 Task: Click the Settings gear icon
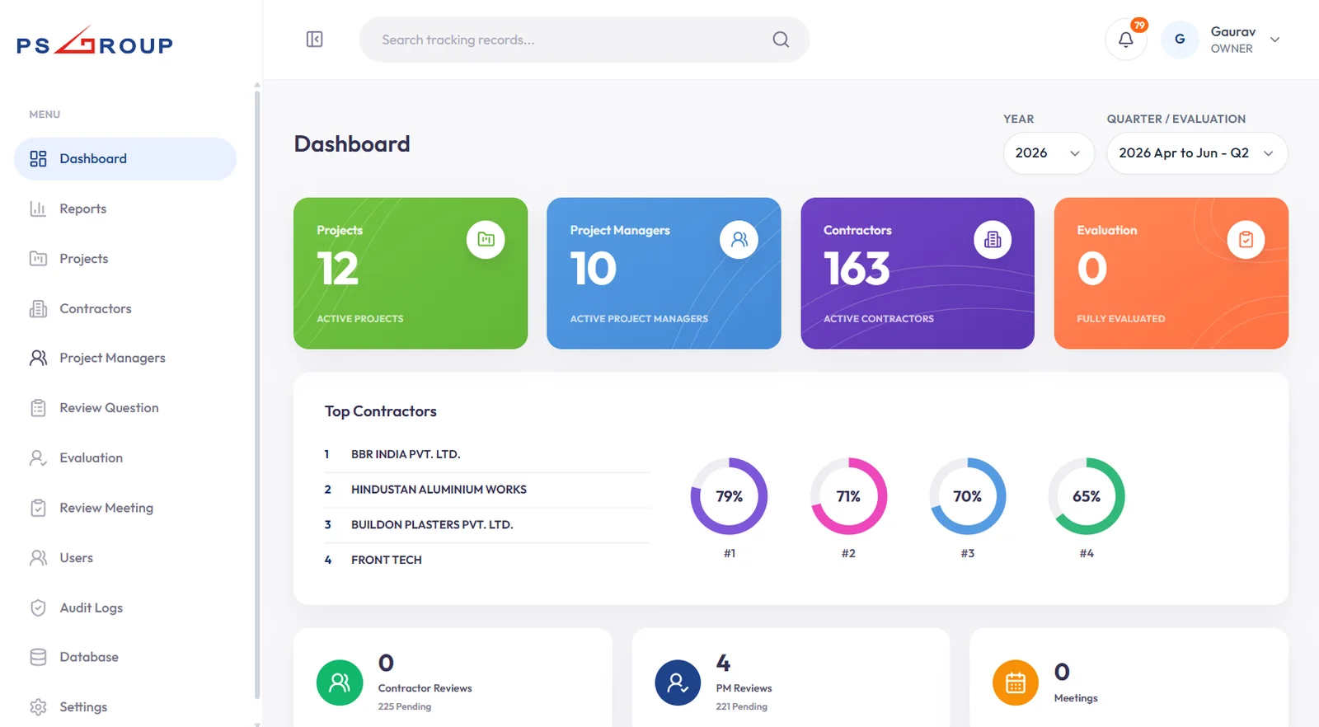[38, 707]
